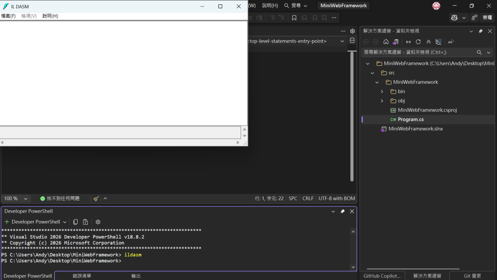Switch to the 錯誤清單 tab
This screenshot has height=280, width=497.
point(82,276)
